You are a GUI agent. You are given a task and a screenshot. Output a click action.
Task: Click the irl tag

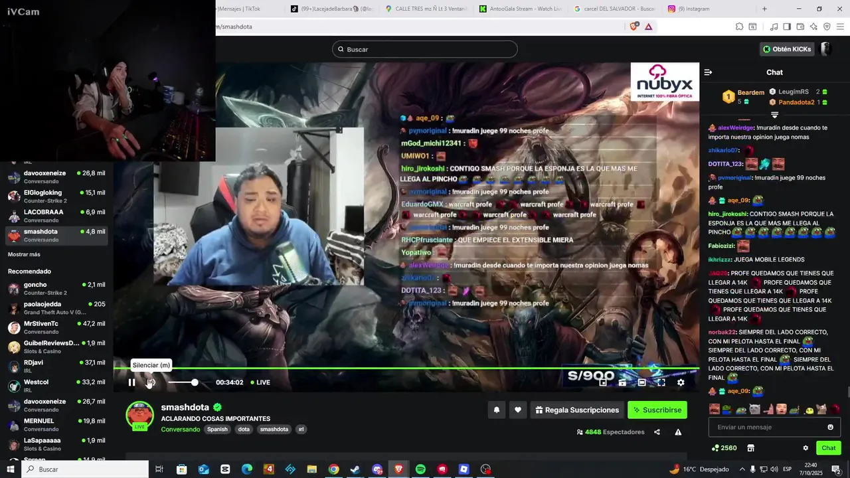pyautogui.click(x=301, y=430)
